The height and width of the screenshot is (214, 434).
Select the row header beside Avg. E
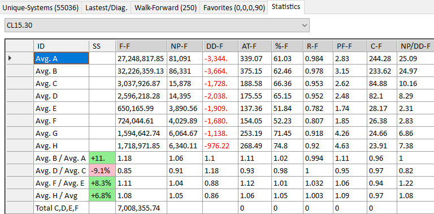(x=19, y=108)
